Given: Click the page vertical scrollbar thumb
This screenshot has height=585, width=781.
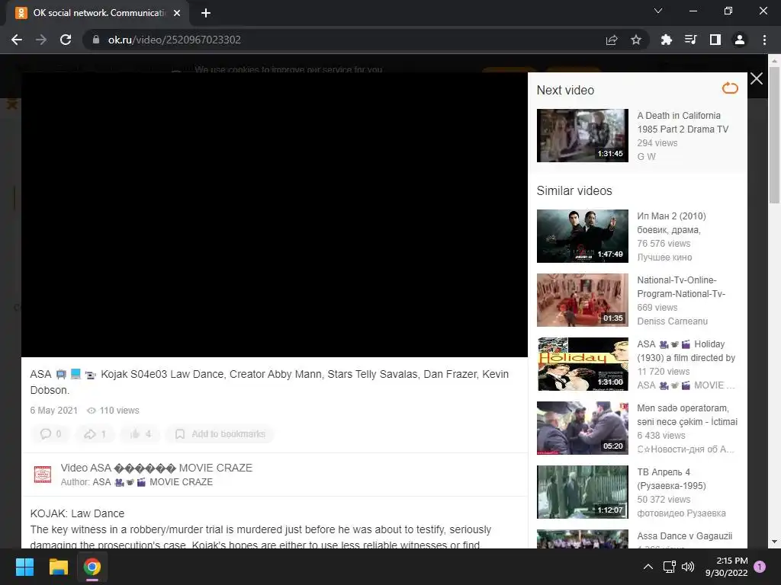Looking at the screenshot, I should (x=774, y=135).
